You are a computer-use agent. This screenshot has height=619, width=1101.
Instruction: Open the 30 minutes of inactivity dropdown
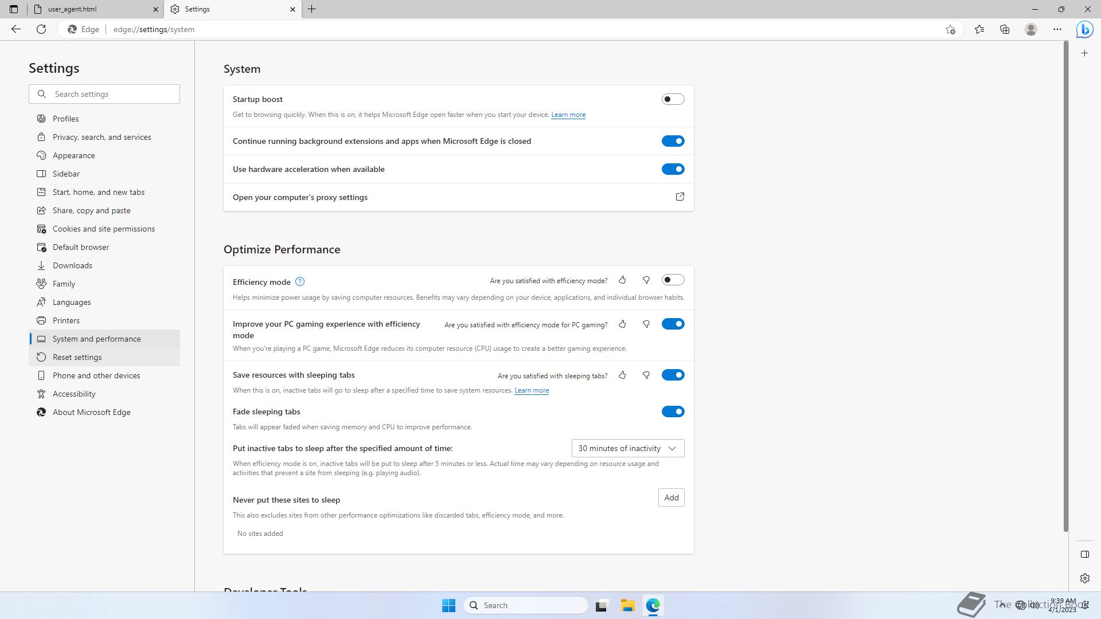click(628, 448)
